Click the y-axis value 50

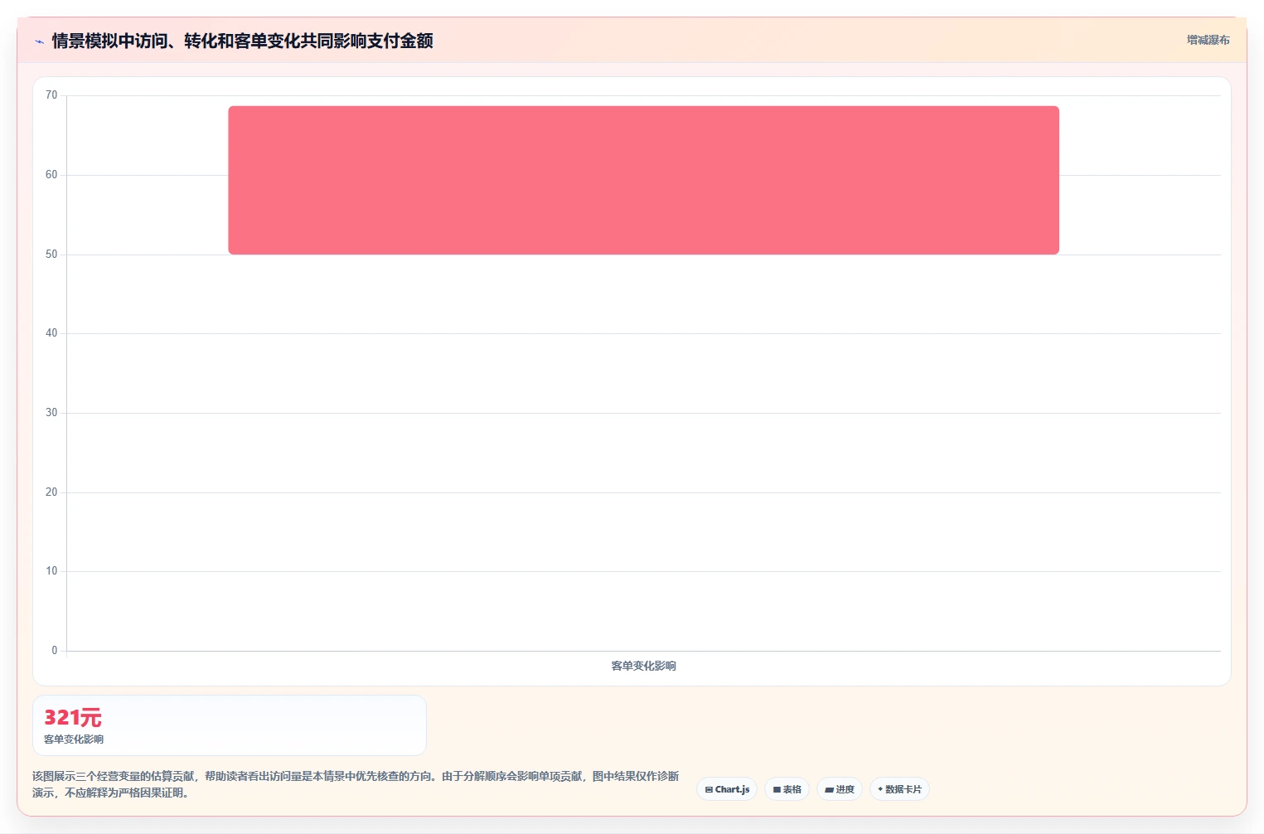pos(51,255)
